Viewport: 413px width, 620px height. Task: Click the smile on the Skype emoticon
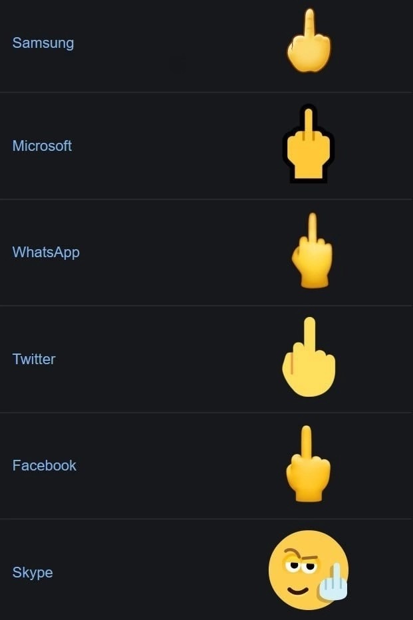tap(297, 591)
